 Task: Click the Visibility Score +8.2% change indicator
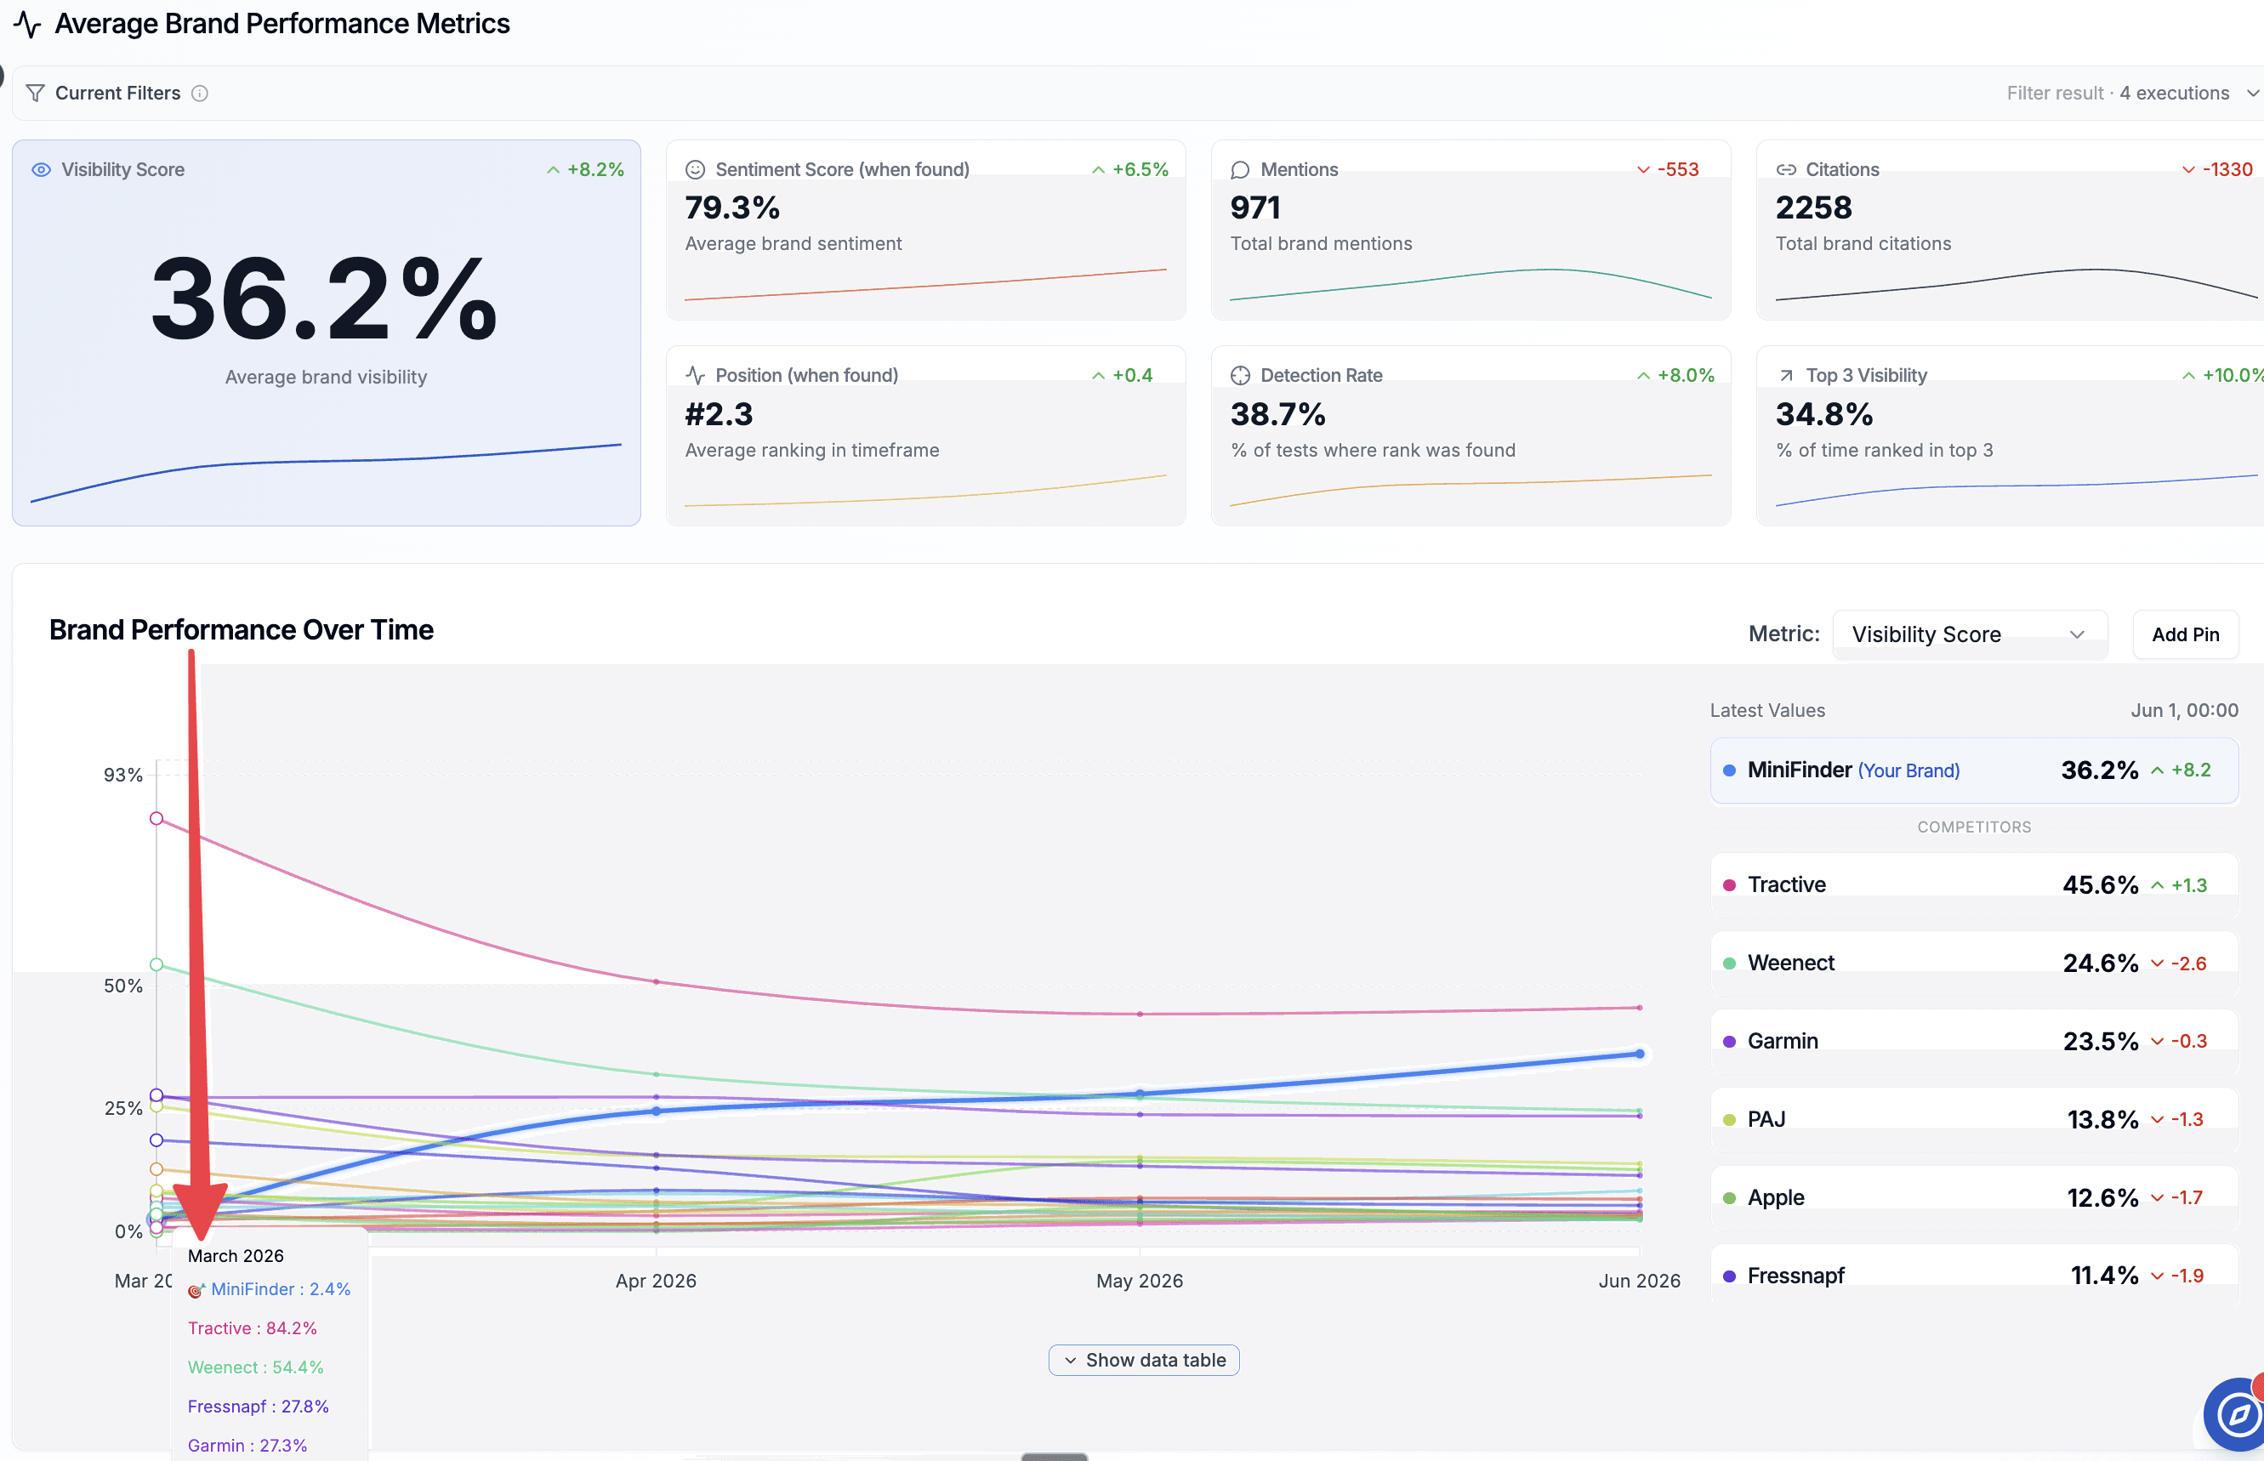(585, 170)
